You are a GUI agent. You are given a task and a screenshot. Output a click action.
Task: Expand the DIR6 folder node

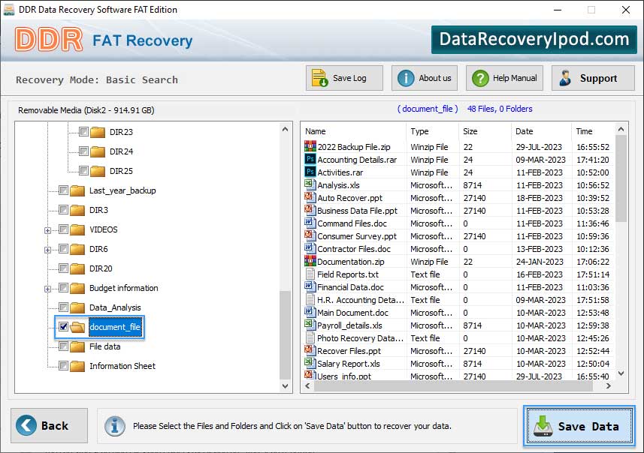pos(47,250)
